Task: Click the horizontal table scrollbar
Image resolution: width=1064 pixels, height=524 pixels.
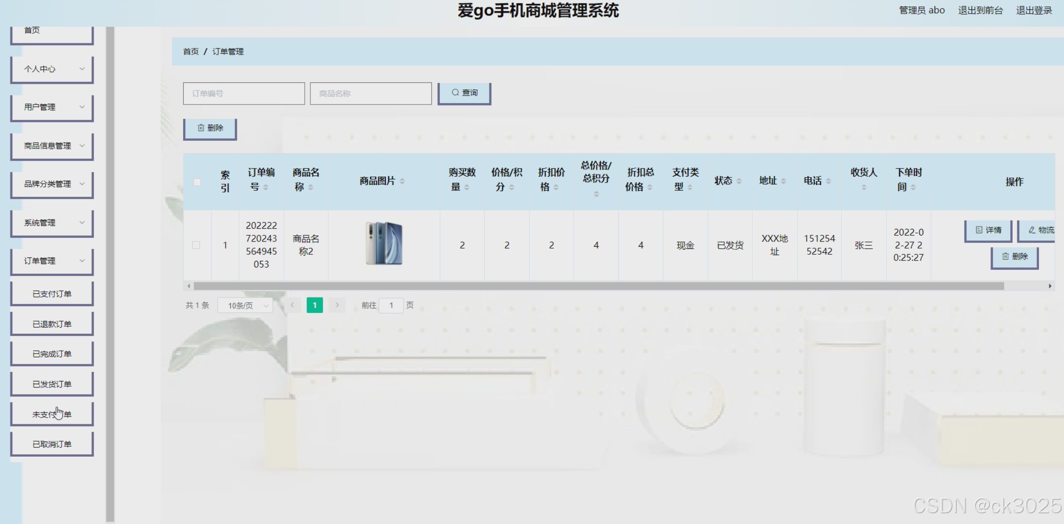Action: (598, 286)
